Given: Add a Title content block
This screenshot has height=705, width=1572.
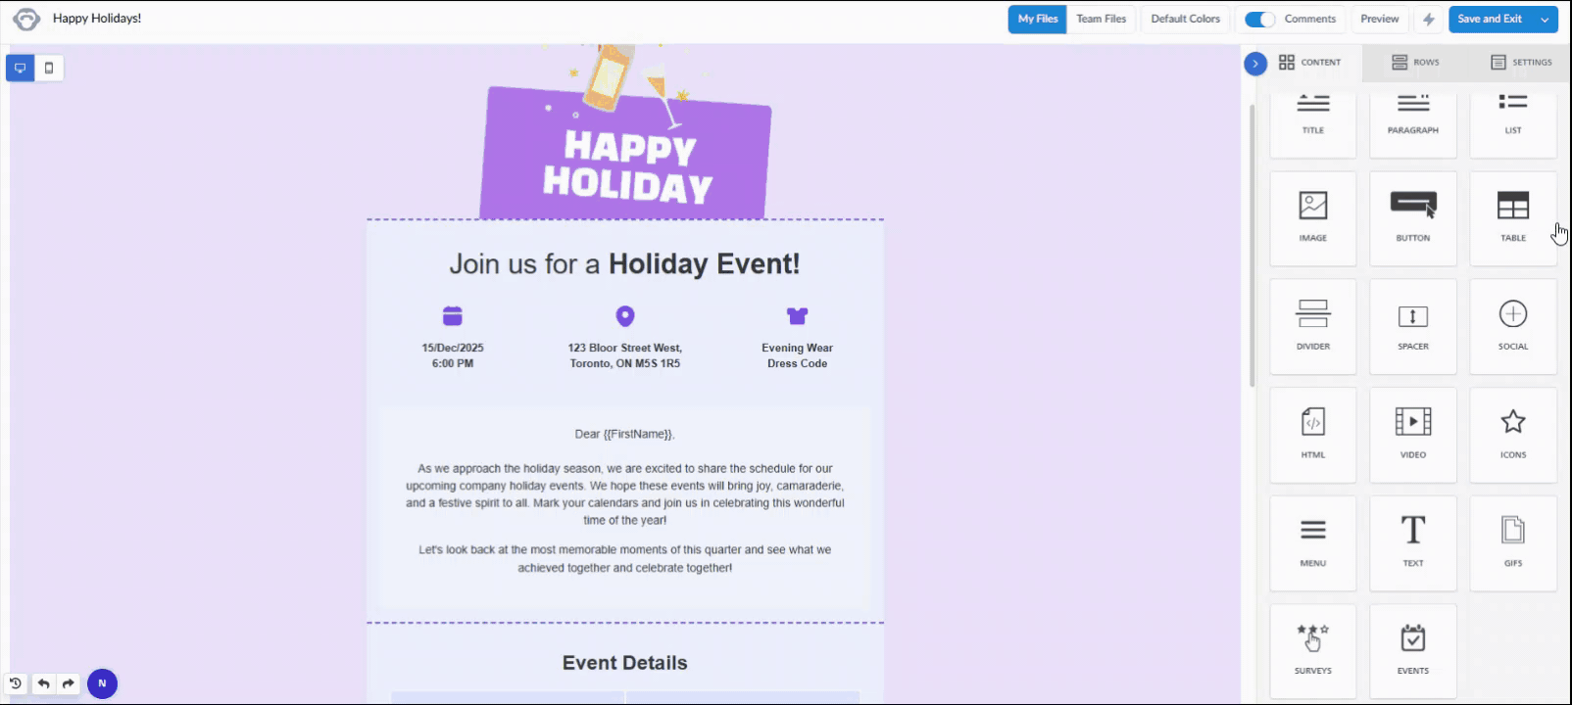Looking at the screenshot, I should (x=1312, y=125).
